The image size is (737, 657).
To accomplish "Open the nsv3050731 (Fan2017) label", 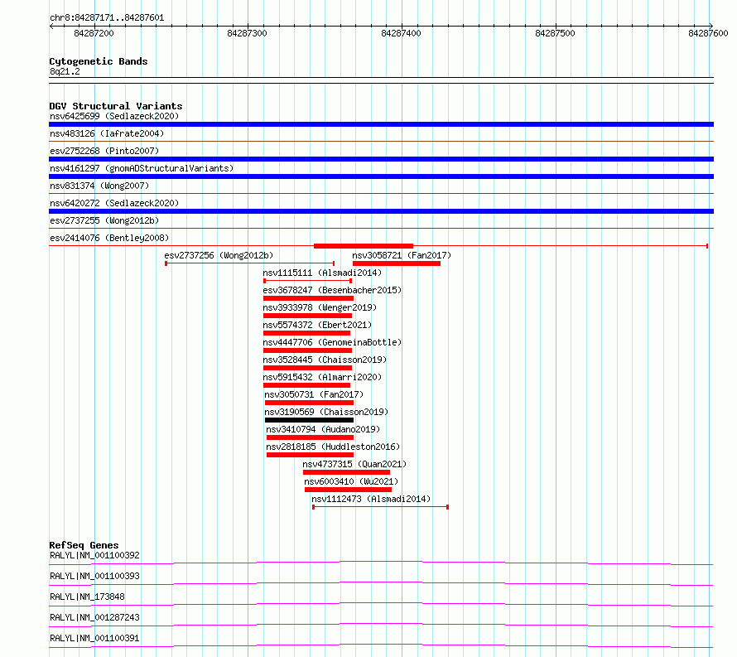I will click(x=314, y=394).
